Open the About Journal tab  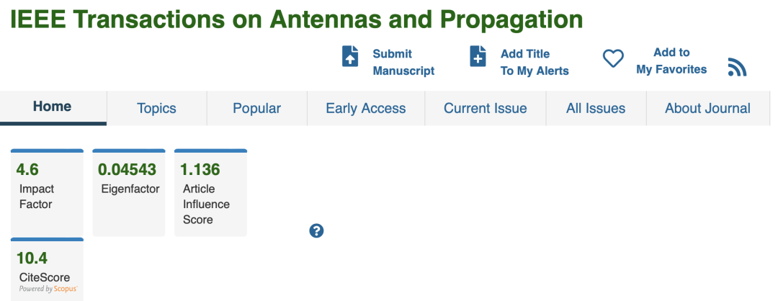coord(707,109)
